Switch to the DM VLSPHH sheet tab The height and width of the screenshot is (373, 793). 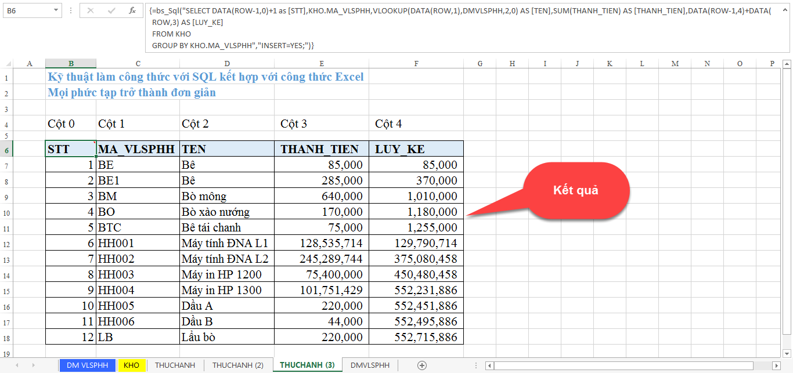tap(87, 365)
